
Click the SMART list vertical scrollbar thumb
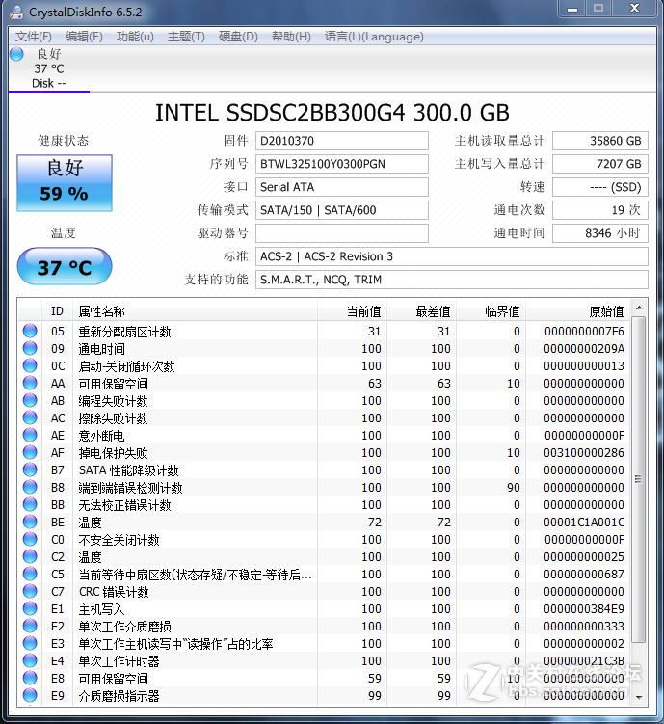[x=639, y=479]
